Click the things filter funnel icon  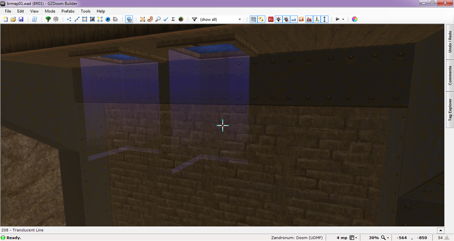(194, 19)
